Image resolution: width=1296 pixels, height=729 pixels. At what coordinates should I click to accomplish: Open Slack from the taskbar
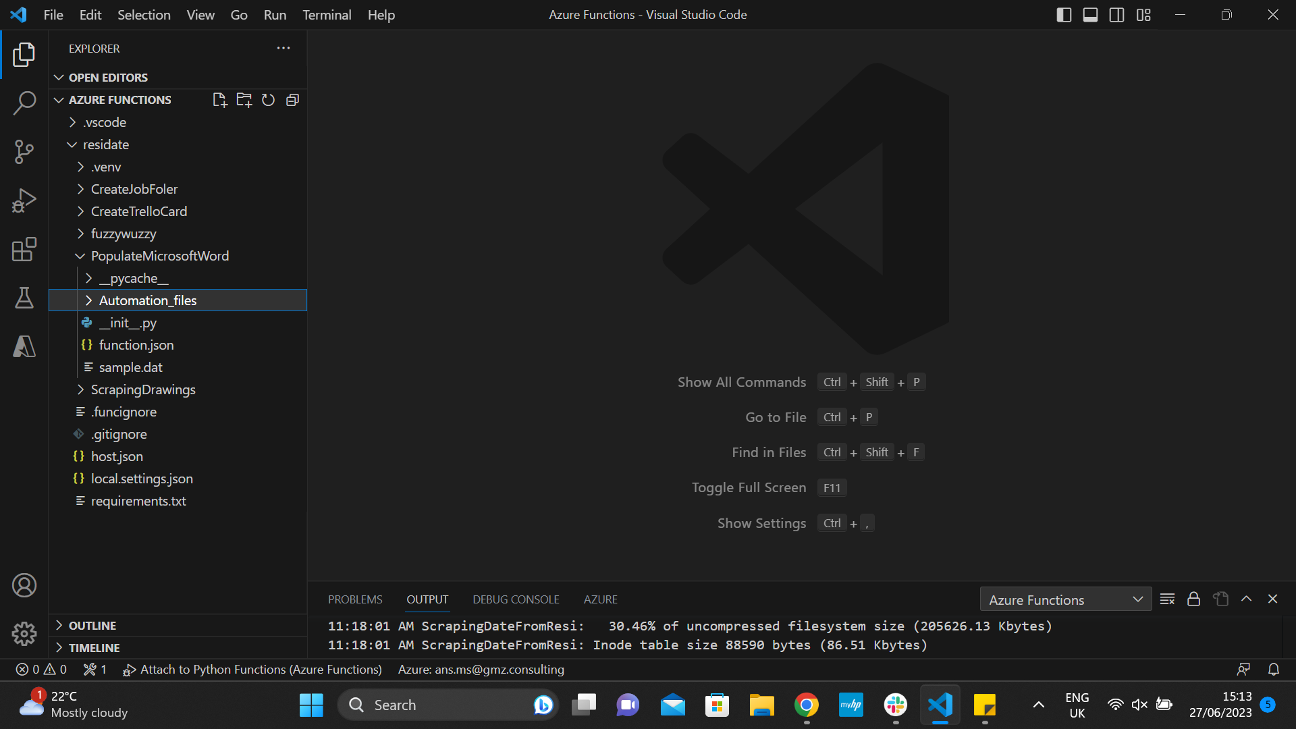click(896, 705)
